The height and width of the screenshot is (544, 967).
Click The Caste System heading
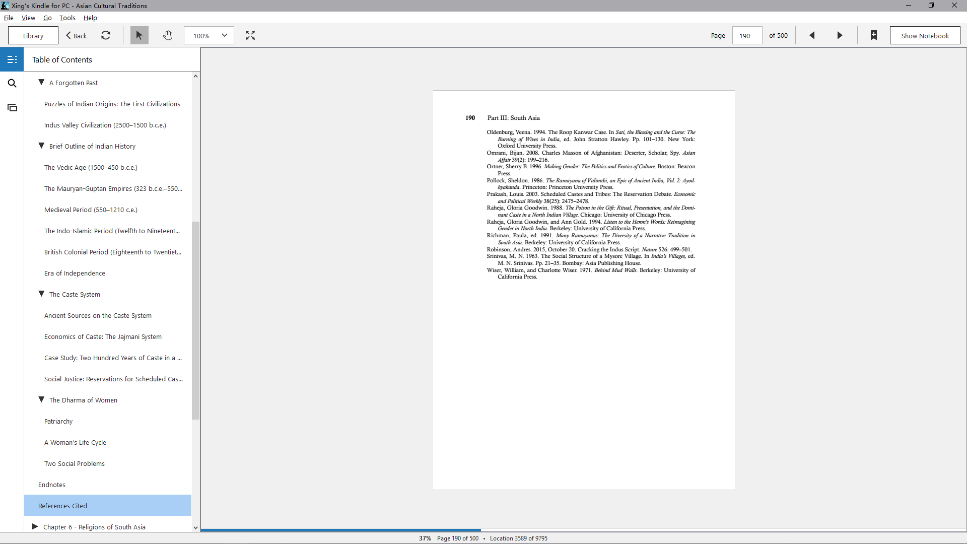click(75, 294)
